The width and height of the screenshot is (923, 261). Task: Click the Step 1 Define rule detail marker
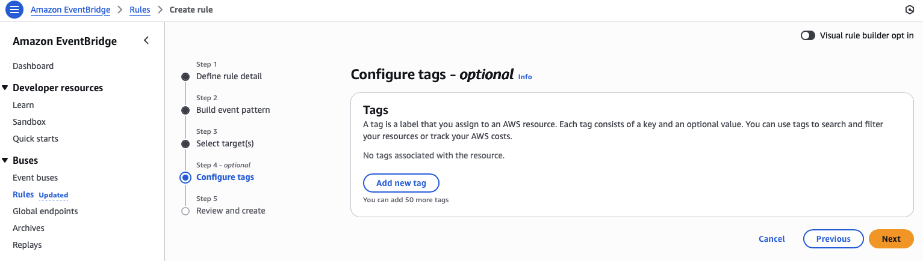coord(185,77)
